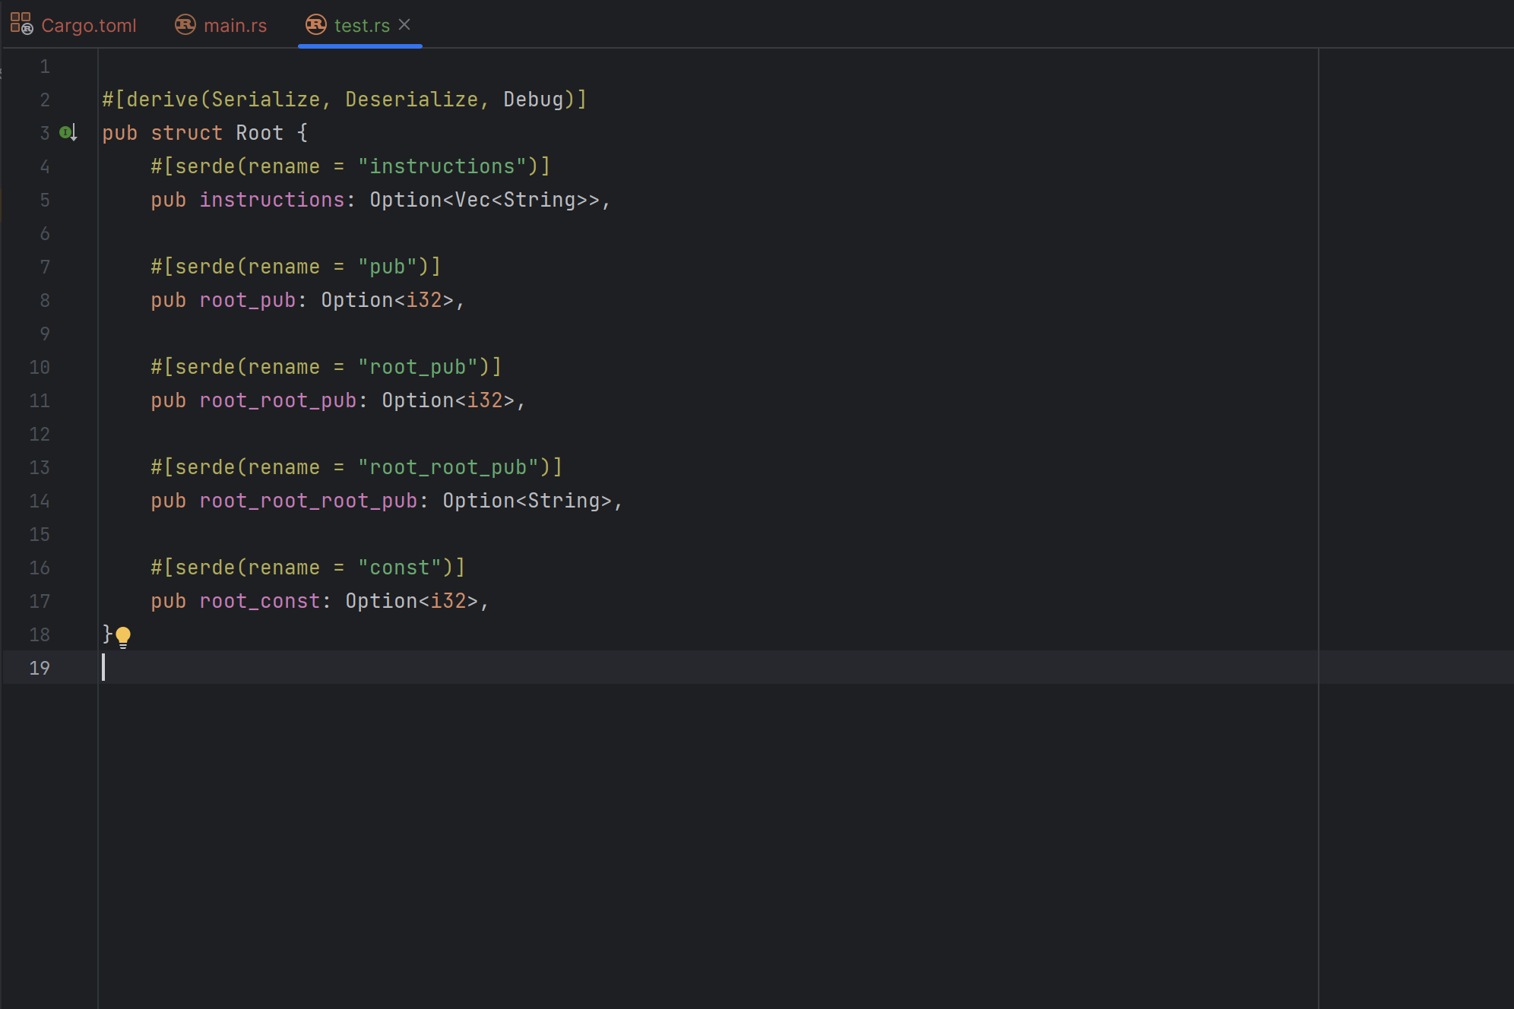Click the implementations gutter icon on line 3
Screen dimensions: 1514x1009
pos(68,133)
